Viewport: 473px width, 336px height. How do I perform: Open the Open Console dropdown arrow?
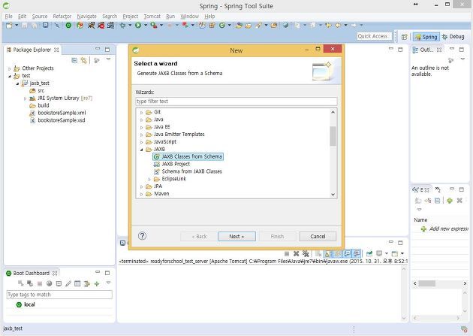click(402, 253)
